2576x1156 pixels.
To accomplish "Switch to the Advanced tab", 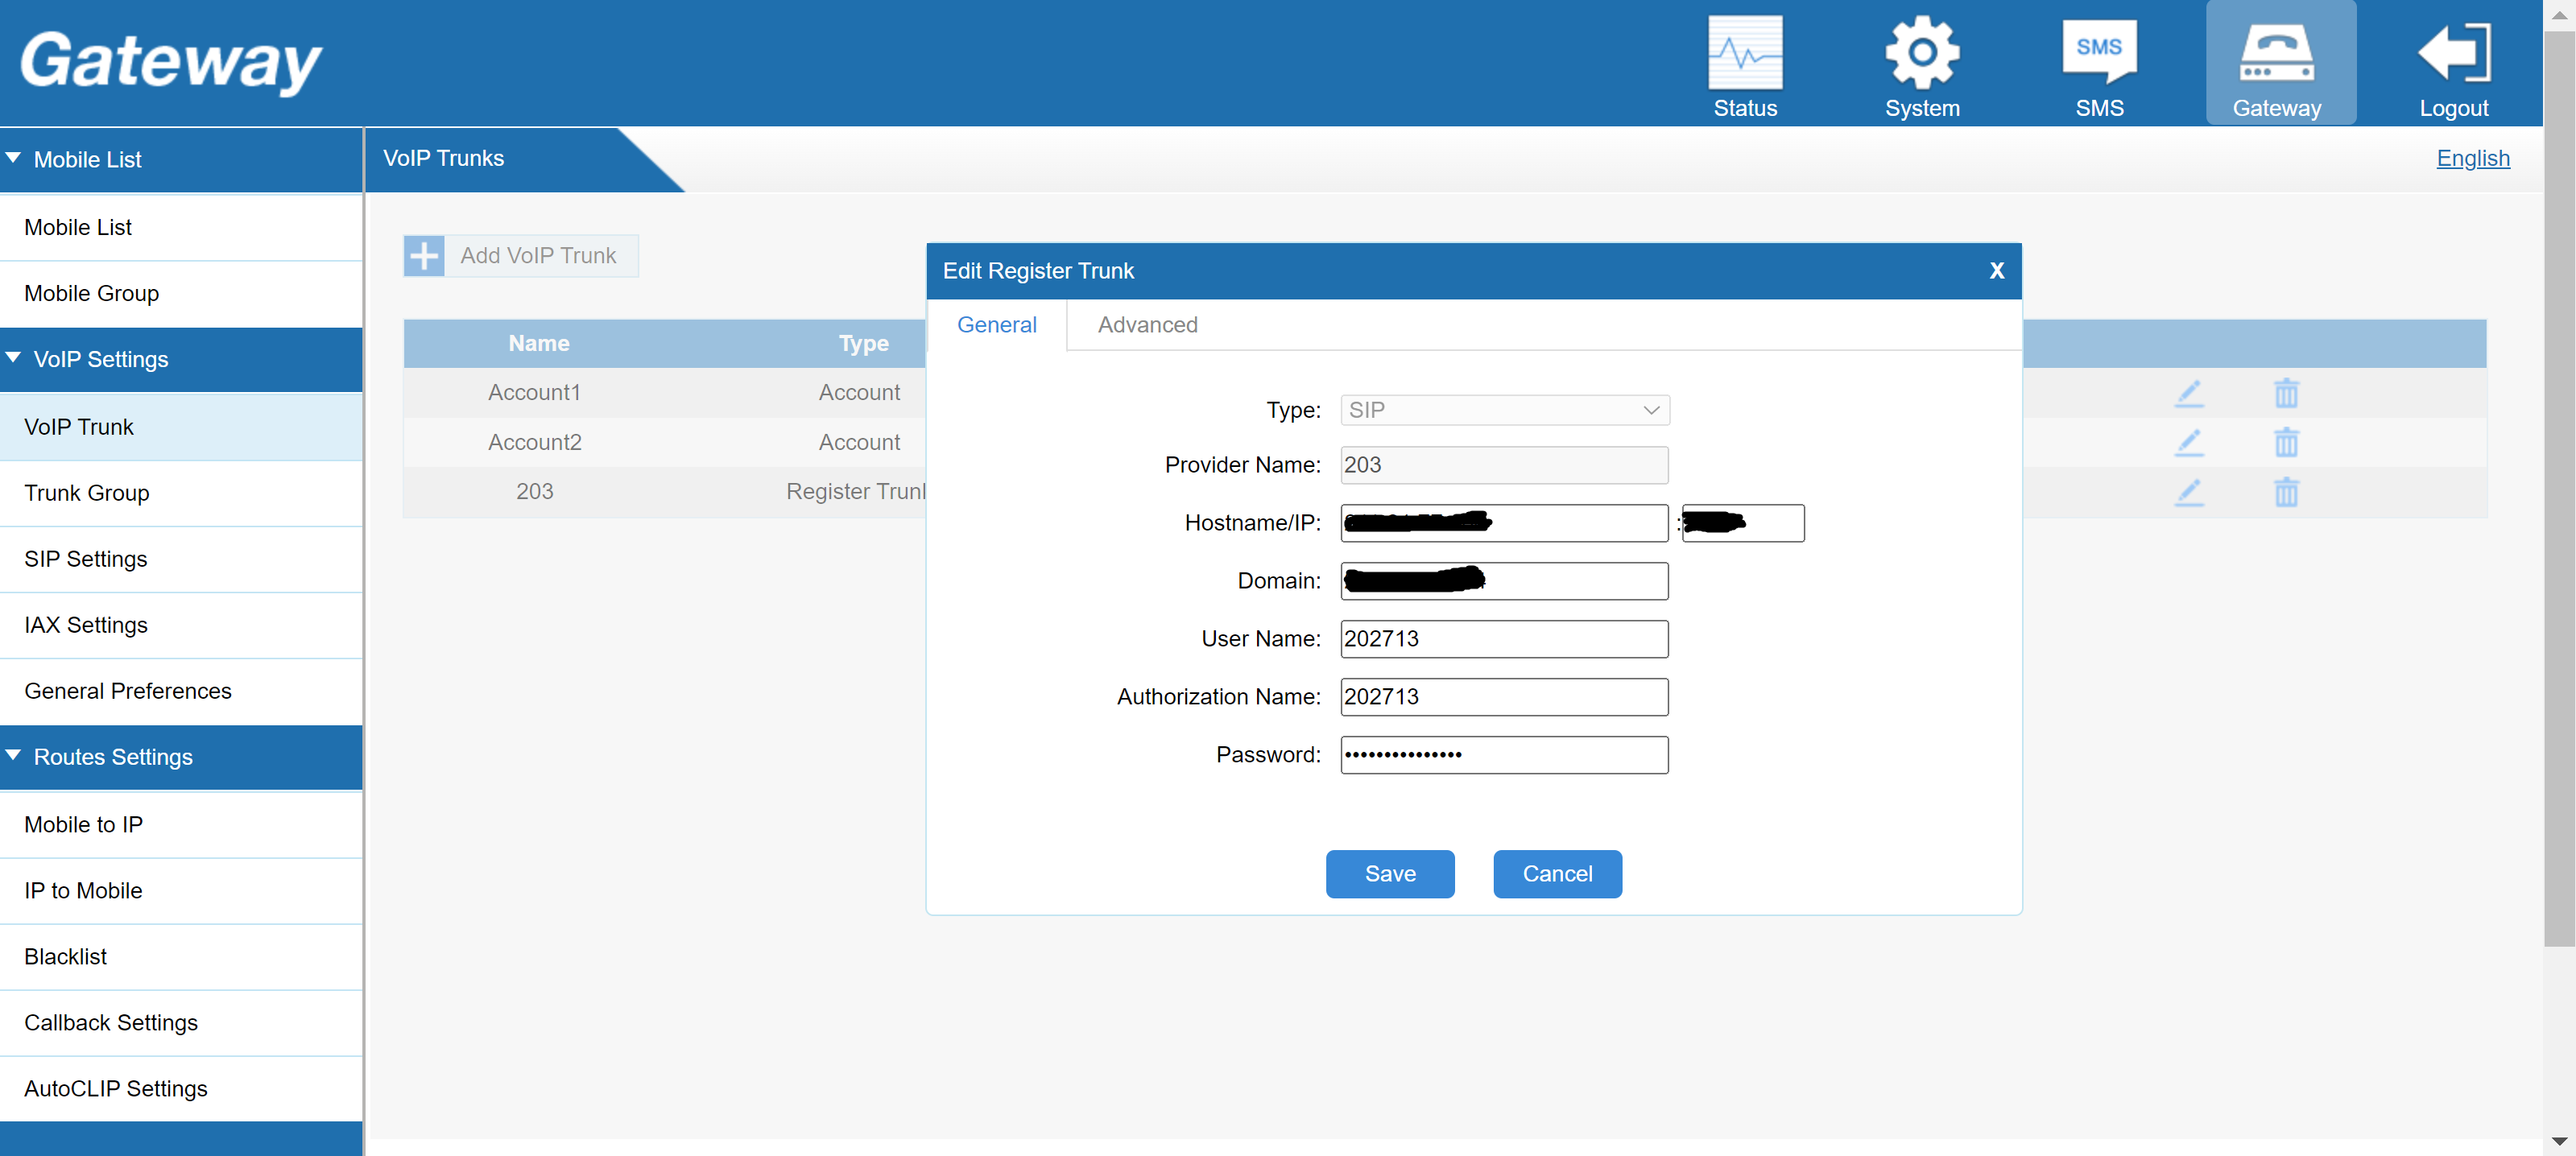I will [x=1147, y=325].
